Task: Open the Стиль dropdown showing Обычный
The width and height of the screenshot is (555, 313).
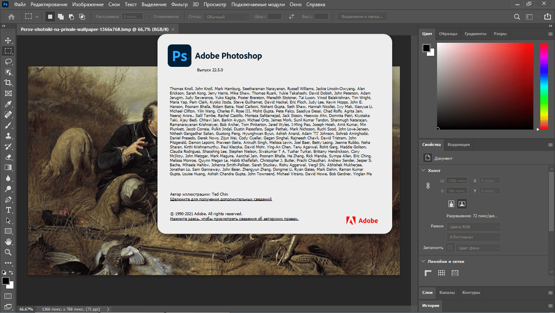Action: (226, 17)
